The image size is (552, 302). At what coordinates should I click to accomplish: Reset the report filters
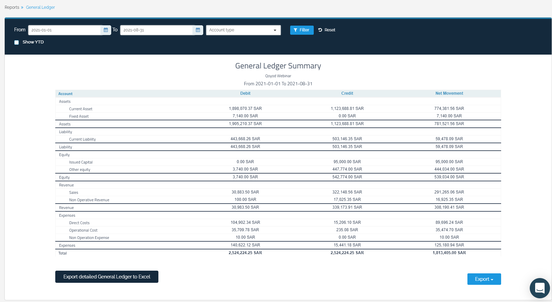(x=327, y=30)
